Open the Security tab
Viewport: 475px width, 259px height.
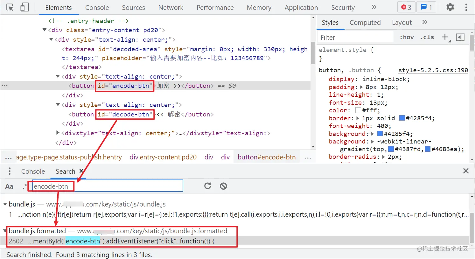click(x=343, y=8)
